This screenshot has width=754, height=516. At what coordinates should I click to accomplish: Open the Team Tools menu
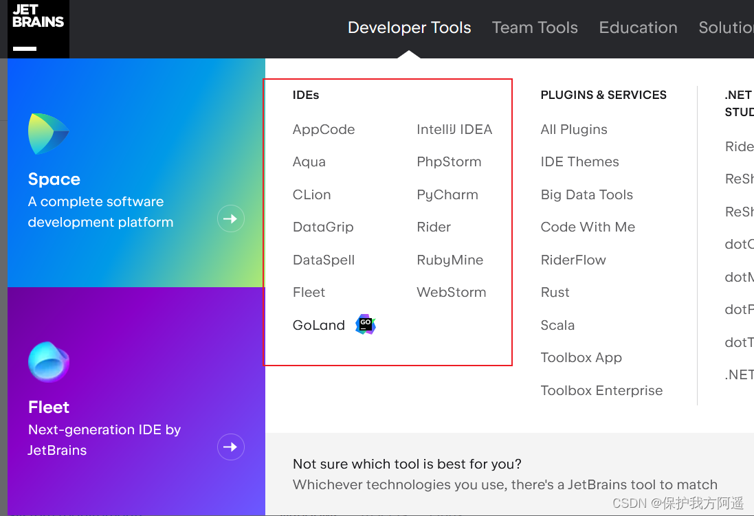[x=535, y=27]
